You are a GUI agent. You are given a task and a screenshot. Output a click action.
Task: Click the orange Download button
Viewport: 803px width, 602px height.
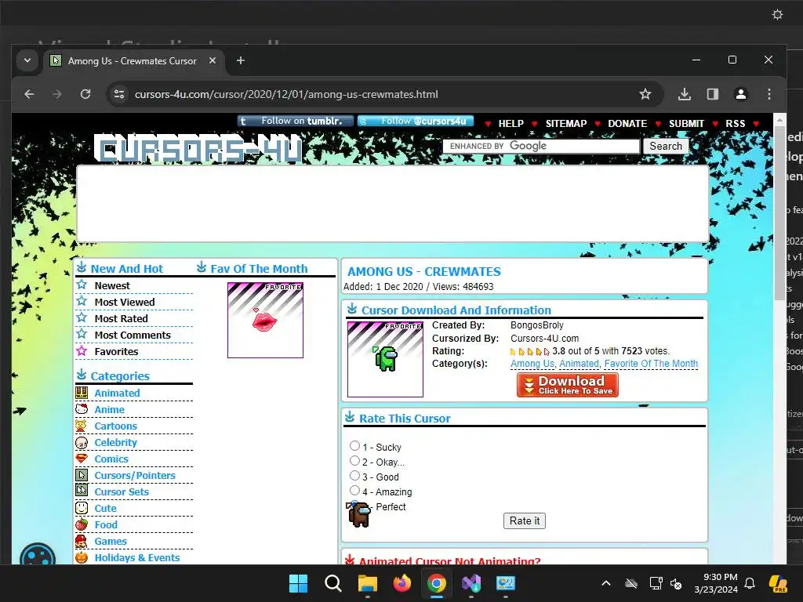pyautogui.click(x=568, y=385)
